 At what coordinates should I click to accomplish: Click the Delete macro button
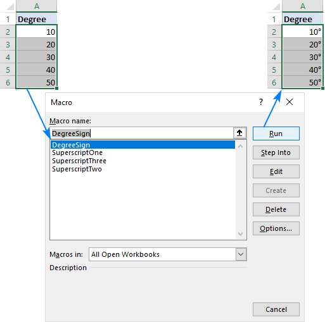[276, 209]
